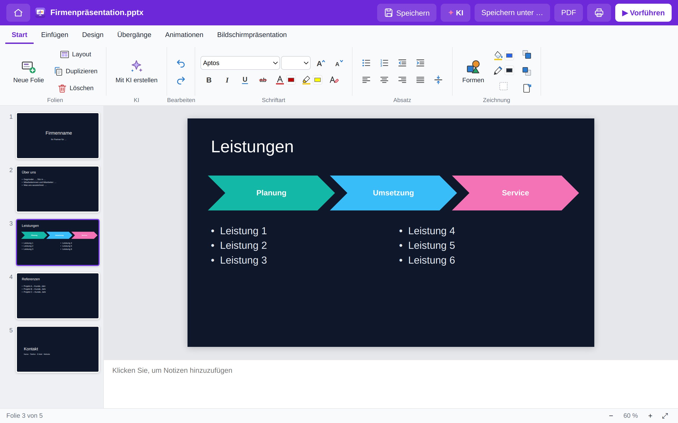Insert a bulleted list
Image resolution: width=678 pixels, height=423 pixels.
tap(366, 63)
